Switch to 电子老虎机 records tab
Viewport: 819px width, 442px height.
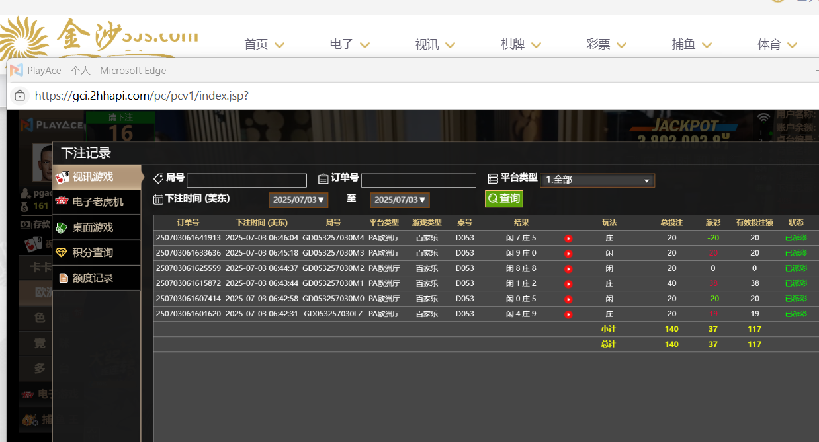click(97, 202)
